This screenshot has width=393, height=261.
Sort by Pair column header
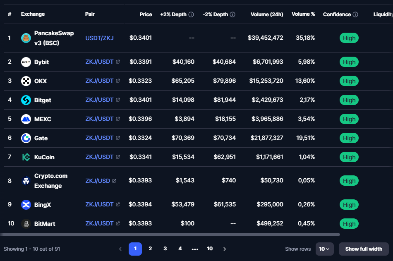90,14
